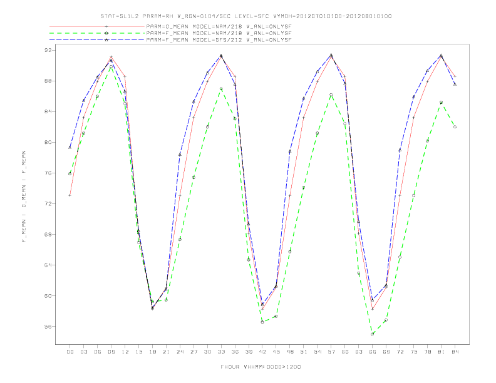Screen dimensions: 496x383
Task: Click x-axis tick label 48
Action: tap(290, 352)
